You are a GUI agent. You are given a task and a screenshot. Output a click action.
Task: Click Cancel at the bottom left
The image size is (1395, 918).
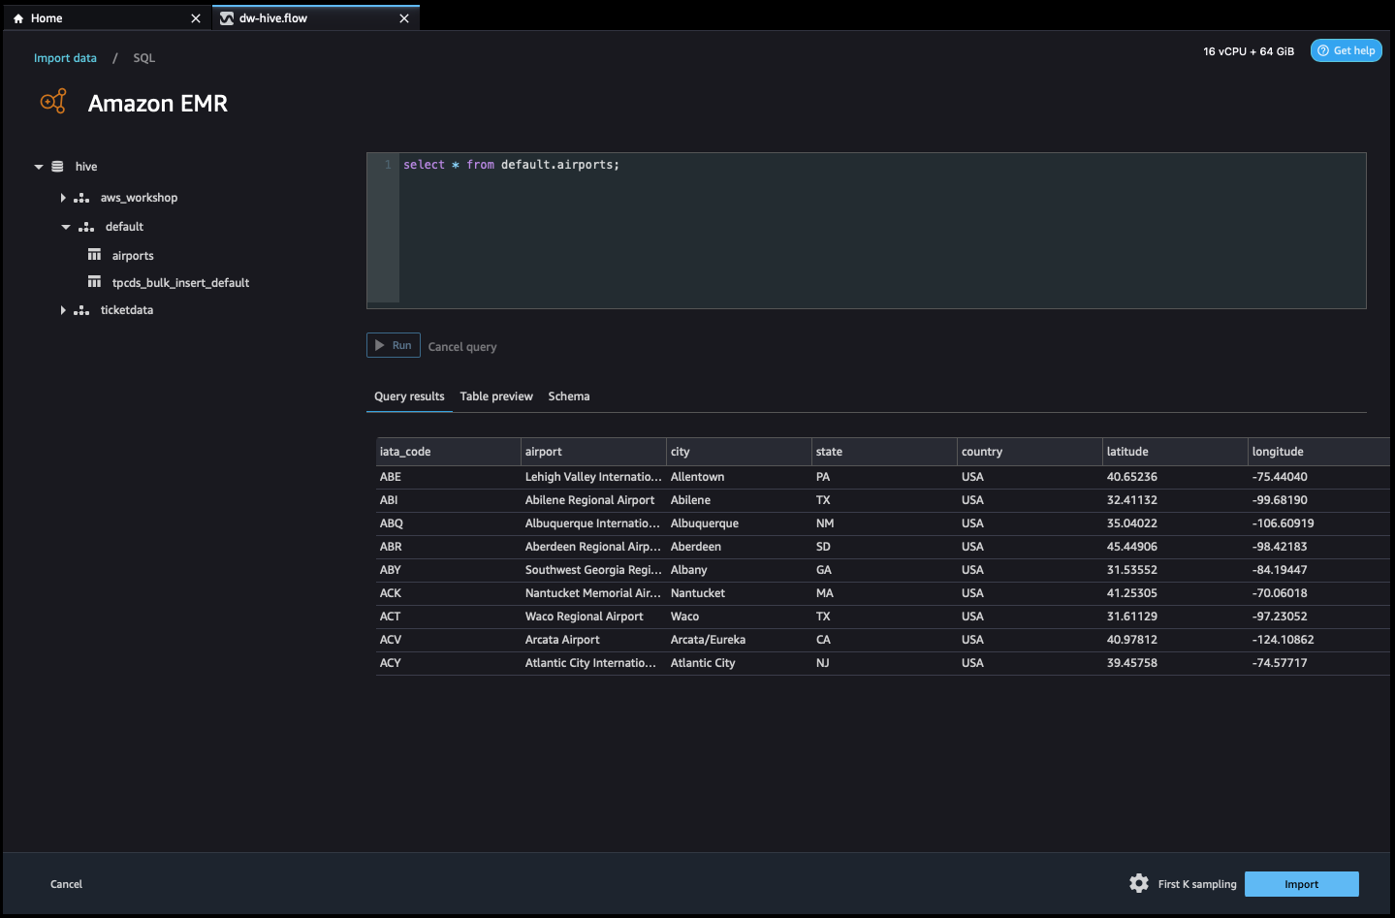tap(67, 884)
